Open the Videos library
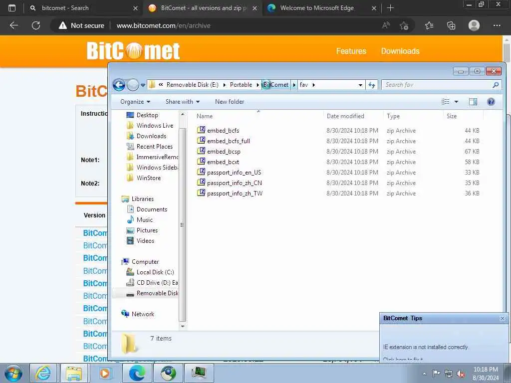This screenshot has width=511, height=383. pyautogui.click(x=145, y=241)
